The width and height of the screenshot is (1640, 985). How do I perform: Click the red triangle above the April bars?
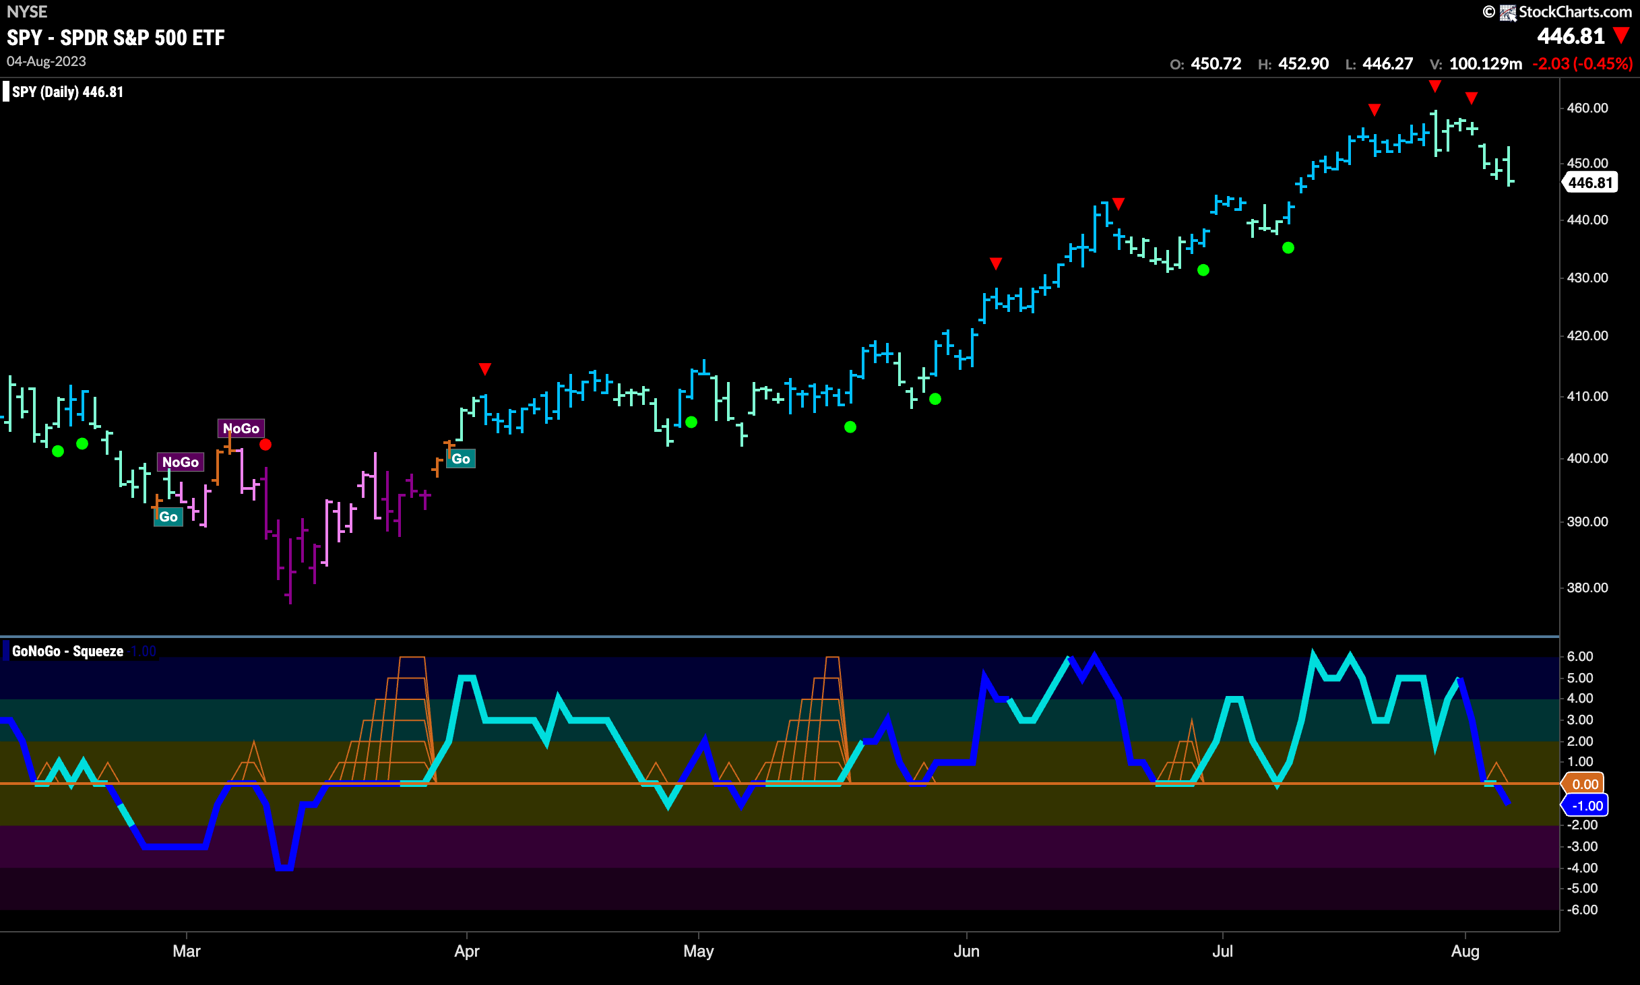point(484,369)
